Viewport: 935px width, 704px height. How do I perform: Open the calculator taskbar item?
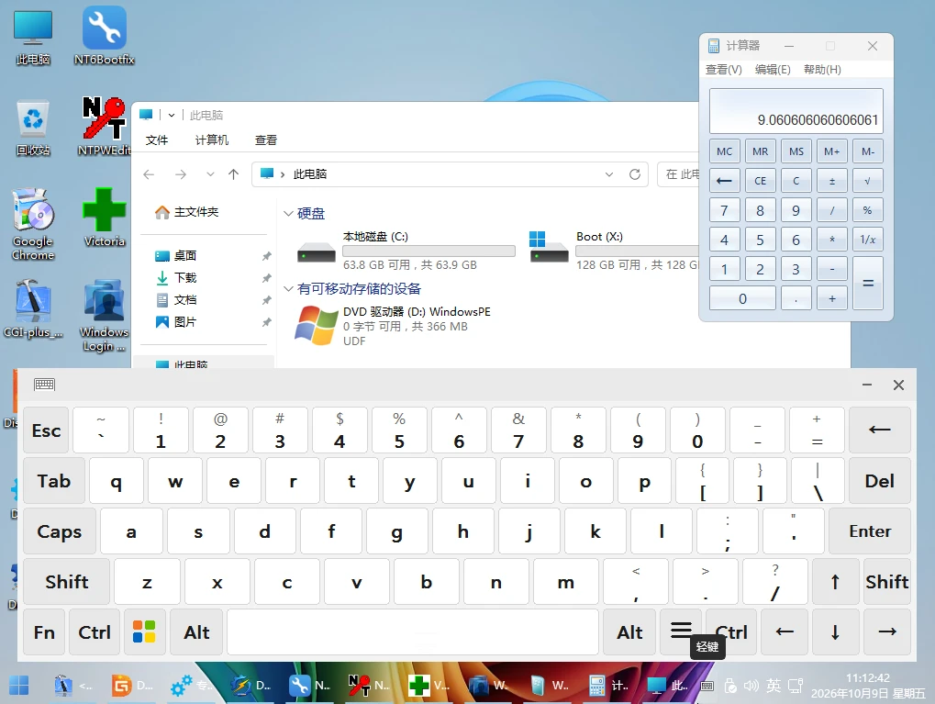(608, 686)
